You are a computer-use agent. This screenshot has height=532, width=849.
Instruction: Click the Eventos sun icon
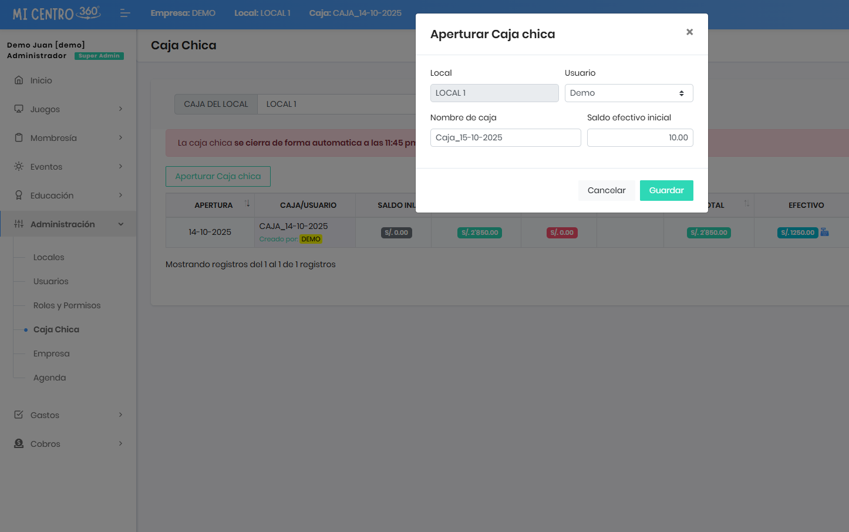point(19,167)
